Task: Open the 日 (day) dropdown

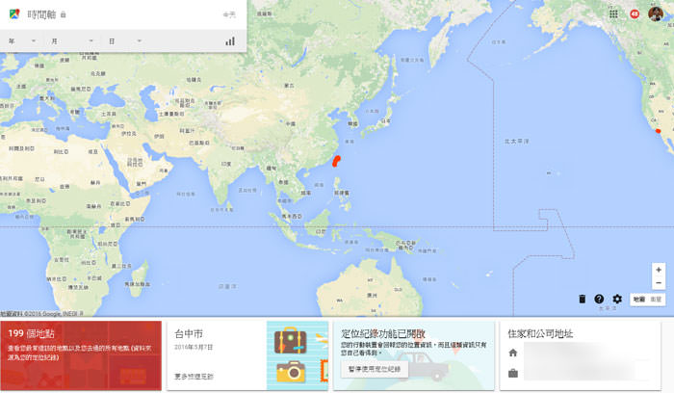Action: pyautogui.click(x=124, y=41)
